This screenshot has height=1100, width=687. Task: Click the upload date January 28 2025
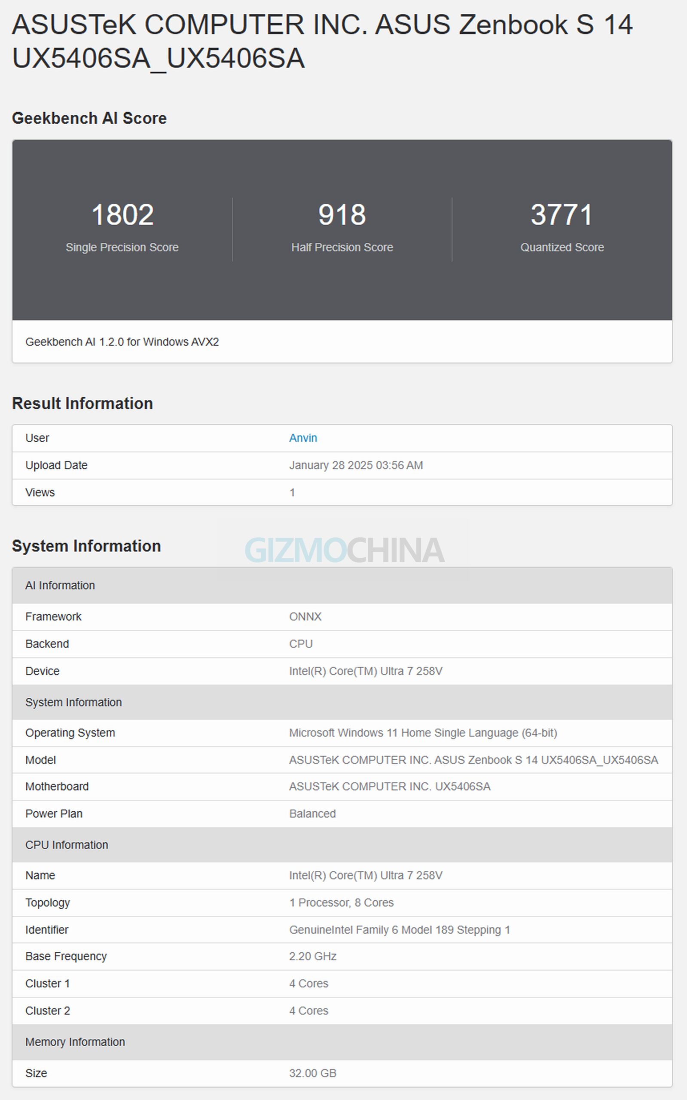(356, 465)
